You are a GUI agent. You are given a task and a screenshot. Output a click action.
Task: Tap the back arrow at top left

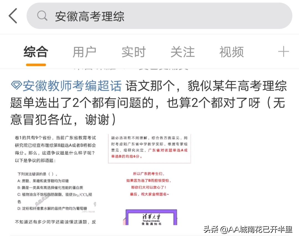[x=12, y=16]
